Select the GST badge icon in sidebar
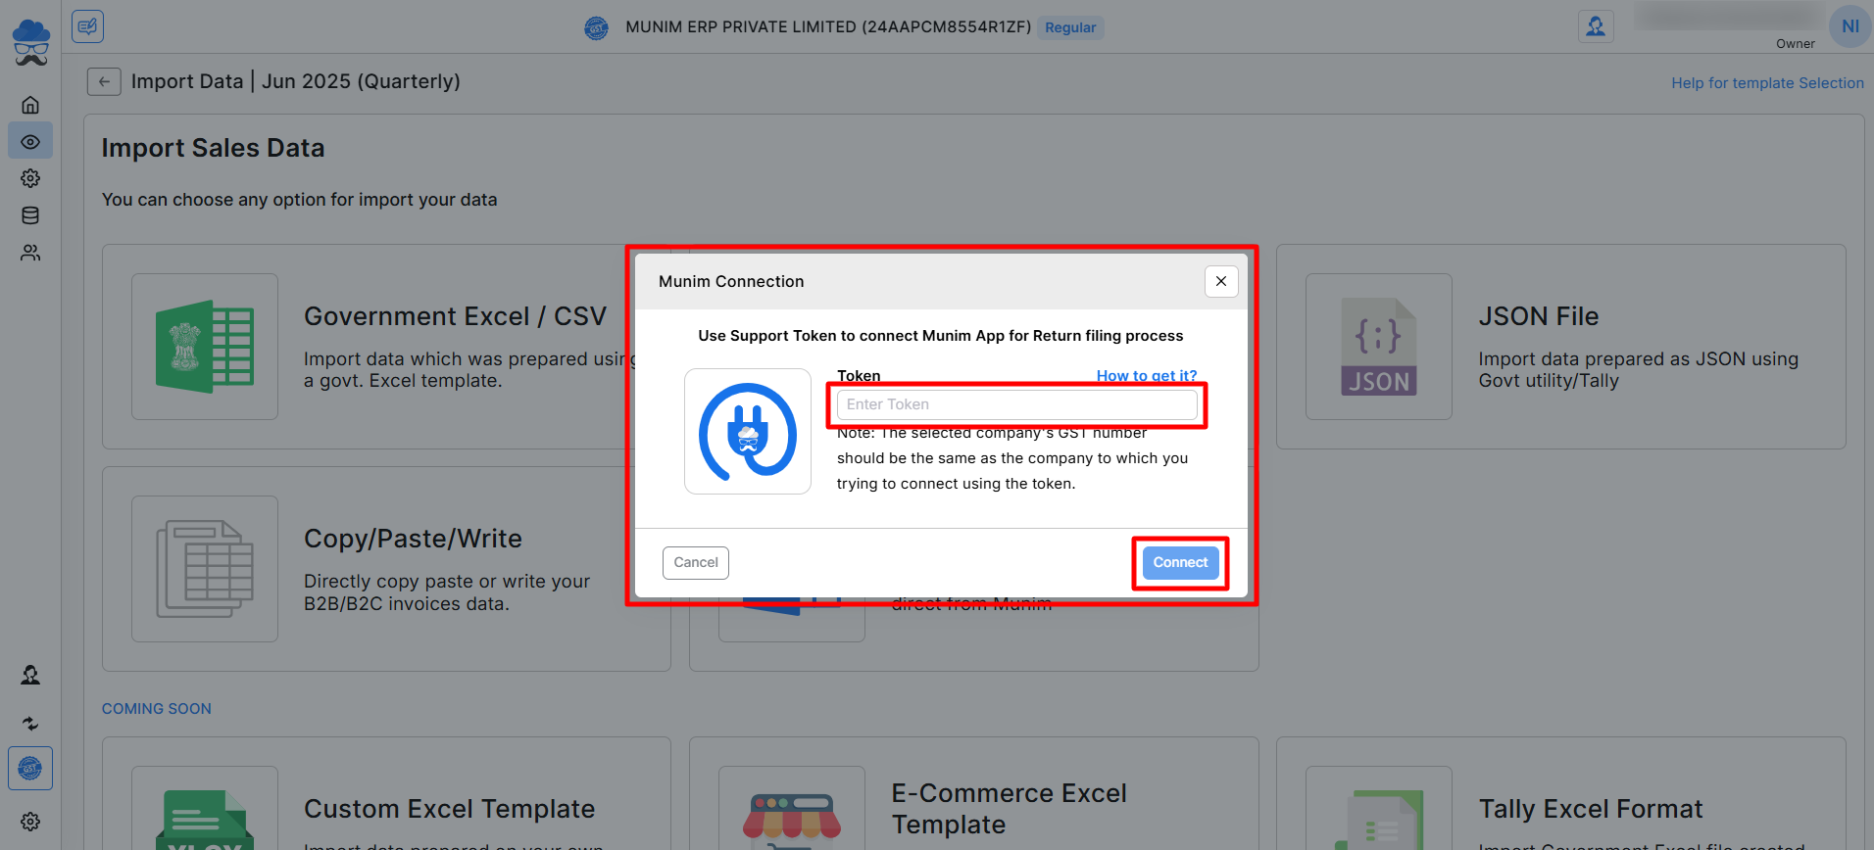The height and width of the screenshot is (850, 1874). (30, 769)
